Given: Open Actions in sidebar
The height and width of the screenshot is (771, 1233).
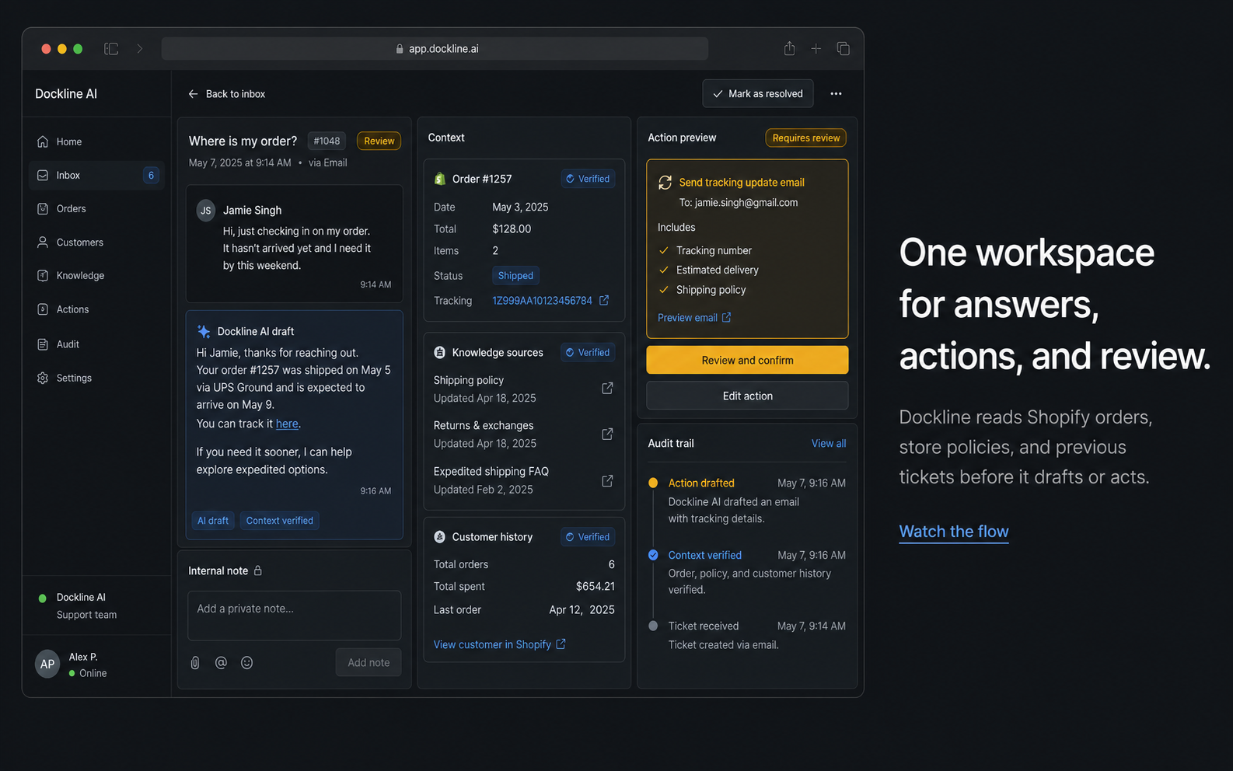Looking at the screenshot, I should [96, 309].
